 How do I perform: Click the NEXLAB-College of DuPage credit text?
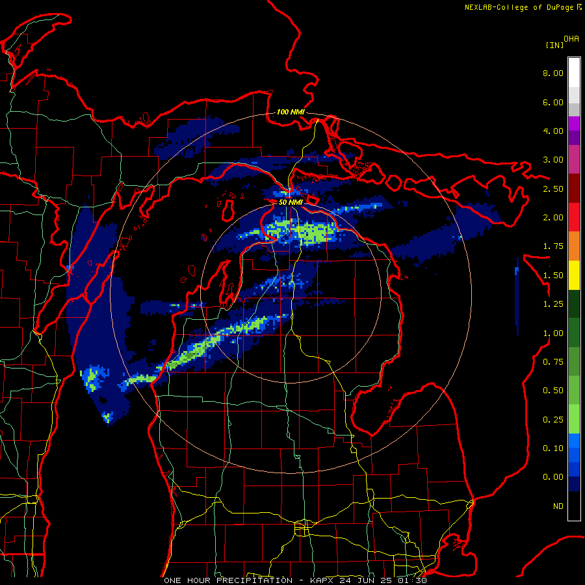tap(519, 7)
